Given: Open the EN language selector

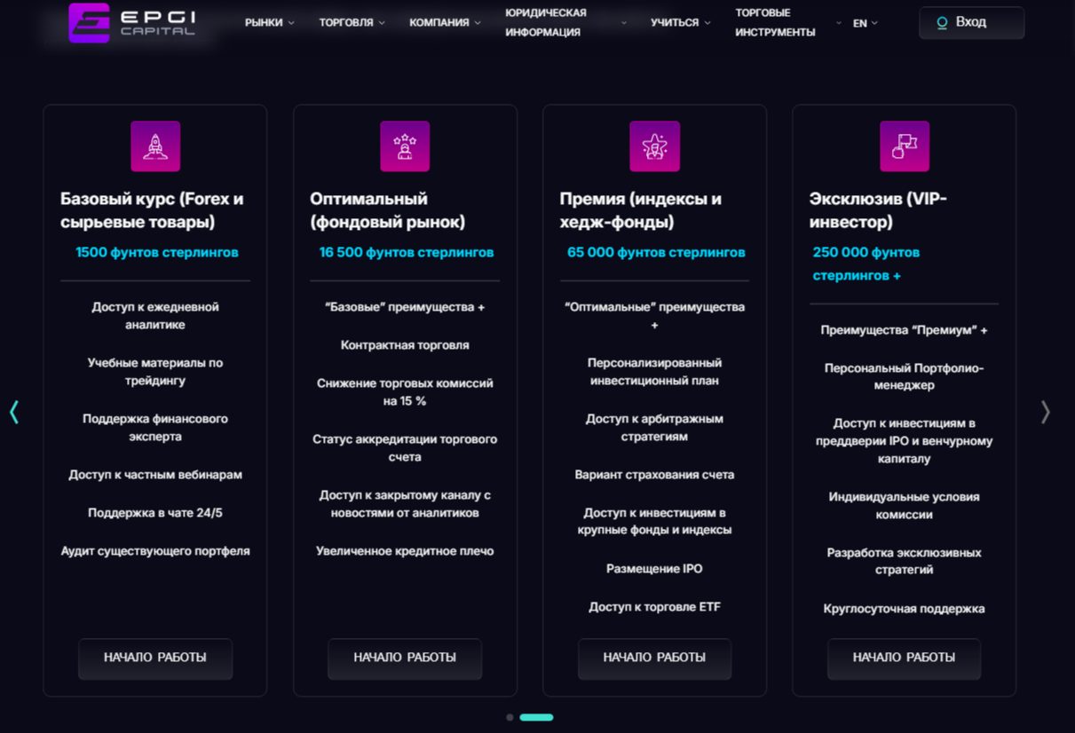Looking at the screenshot, I should click(x=863, y=23).
